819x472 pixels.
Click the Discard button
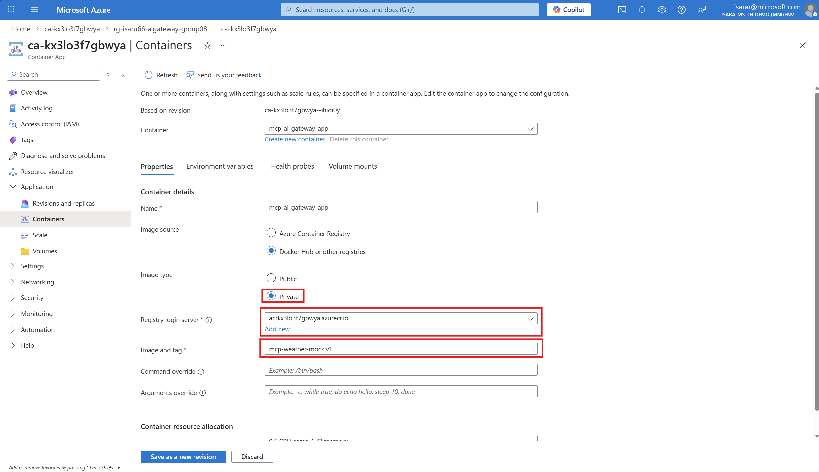252,457
